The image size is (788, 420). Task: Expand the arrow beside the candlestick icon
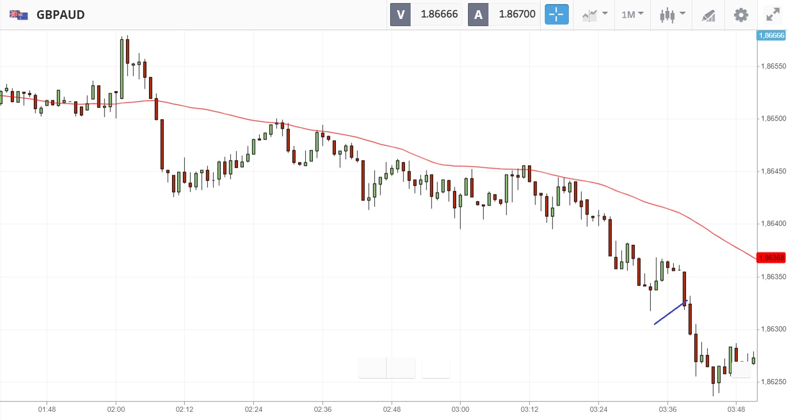coord(683,14)
